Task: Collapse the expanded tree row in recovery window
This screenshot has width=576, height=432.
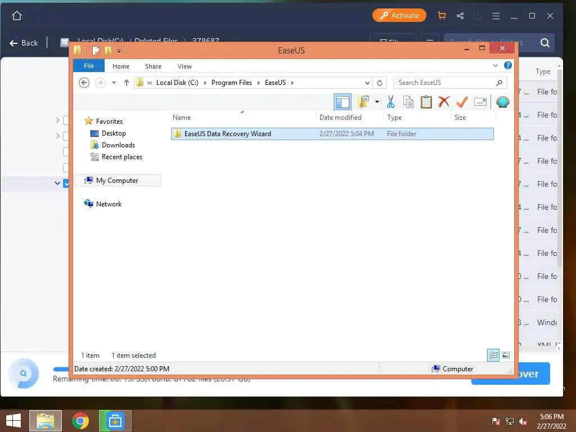Action: [57, 183]
